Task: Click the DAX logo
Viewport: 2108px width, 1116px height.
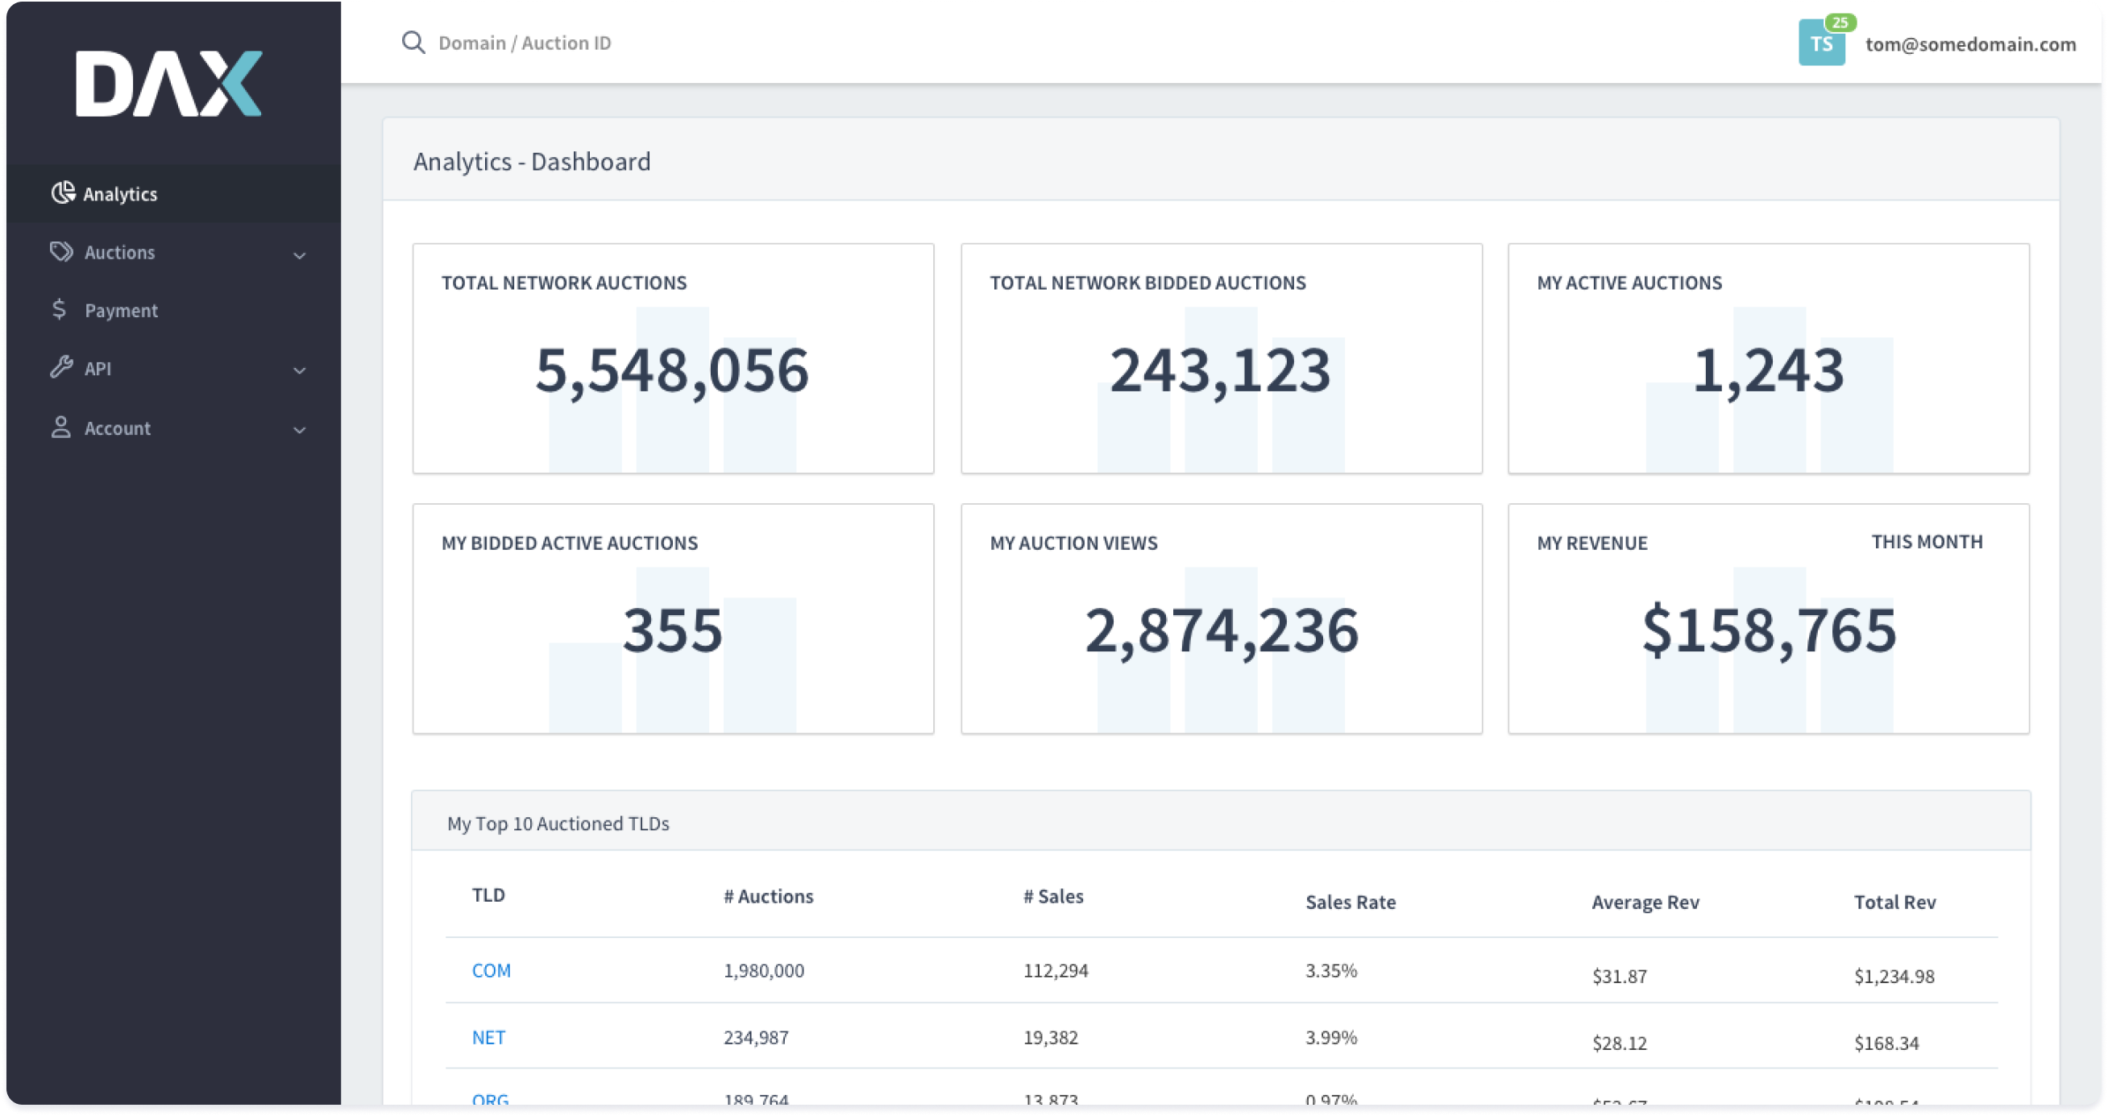Action: pos(168,84)
